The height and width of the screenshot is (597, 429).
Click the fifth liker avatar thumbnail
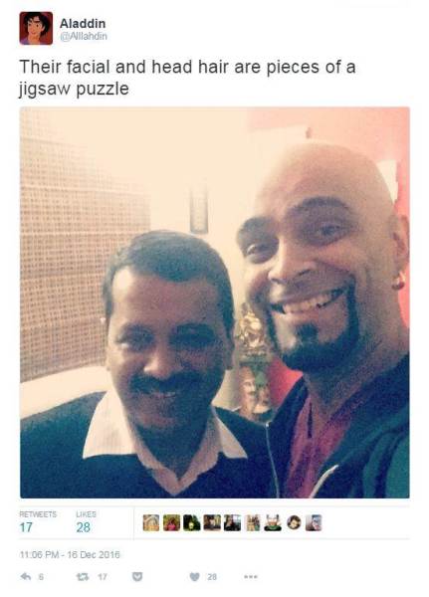pyautogui.click(x=232, y=522)
